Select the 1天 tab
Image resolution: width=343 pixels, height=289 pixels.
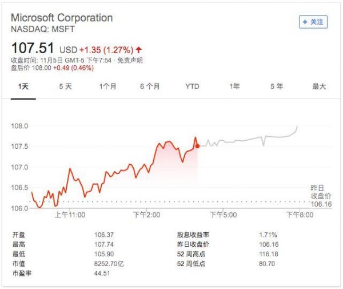pyautogui.click(x=23, y=86)
